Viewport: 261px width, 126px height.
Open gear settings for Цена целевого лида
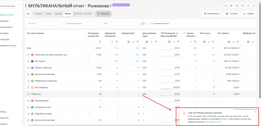click(147, 42)
